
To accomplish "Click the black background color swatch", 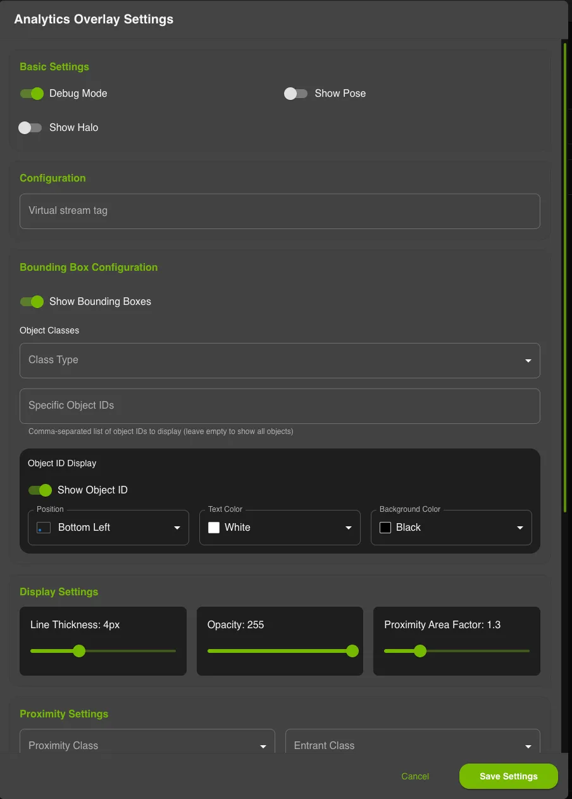I will click(x=385, y=528).
